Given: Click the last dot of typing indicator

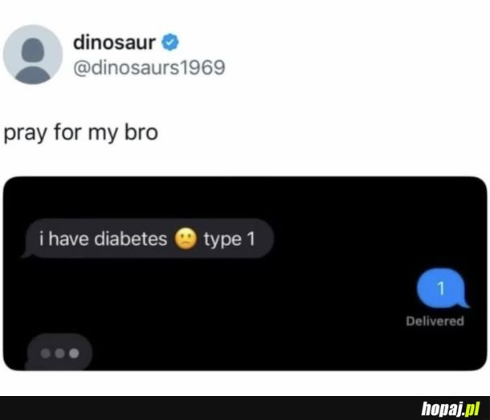Looking at the screenshot, I should [x=74, y=353].
